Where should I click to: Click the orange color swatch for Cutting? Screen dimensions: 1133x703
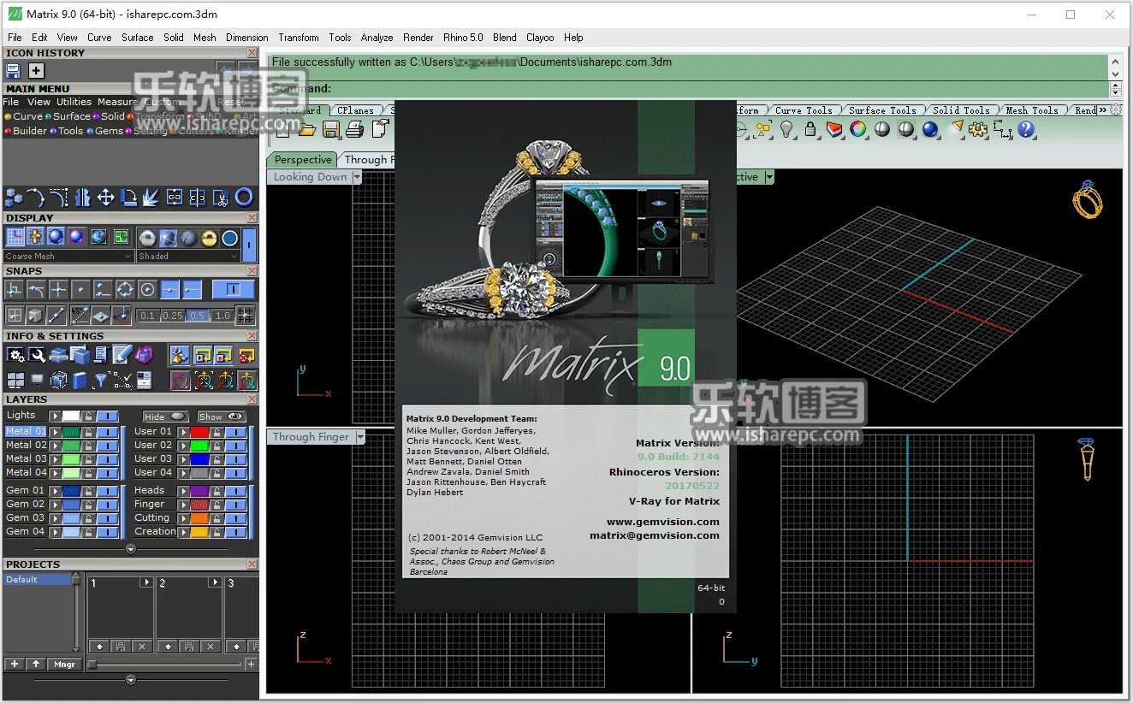click(199, 518)
